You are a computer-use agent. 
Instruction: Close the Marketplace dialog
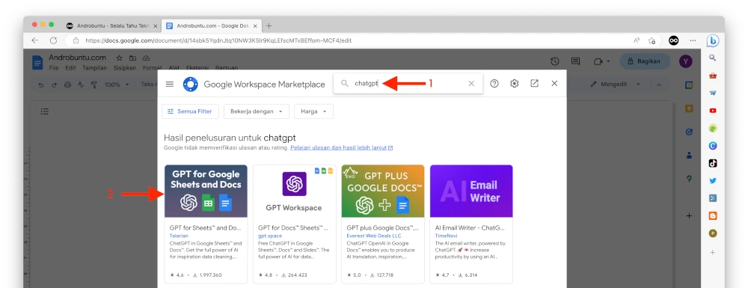pyautogui.click(x=554, y=84)
